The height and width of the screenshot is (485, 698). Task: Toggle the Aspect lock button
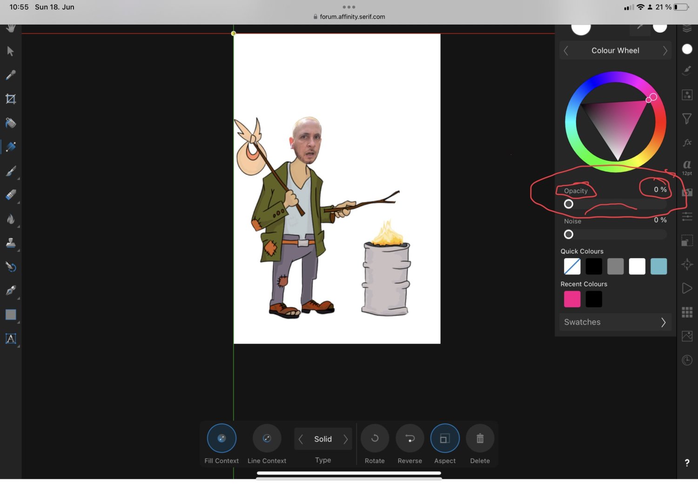coord(445,438)
